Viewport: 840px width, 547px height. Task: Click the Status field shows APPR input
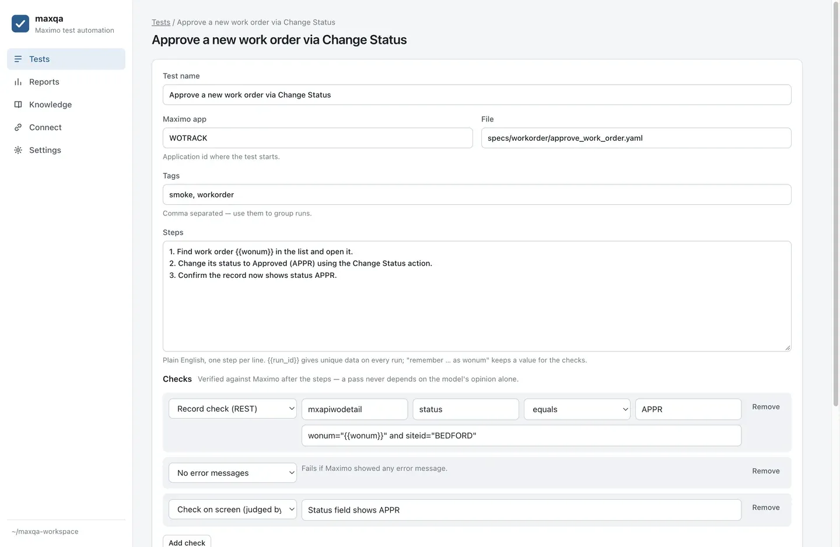521,510
